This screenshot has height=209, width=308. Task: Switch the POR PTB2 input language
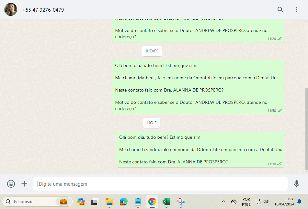tap(246, 202)
